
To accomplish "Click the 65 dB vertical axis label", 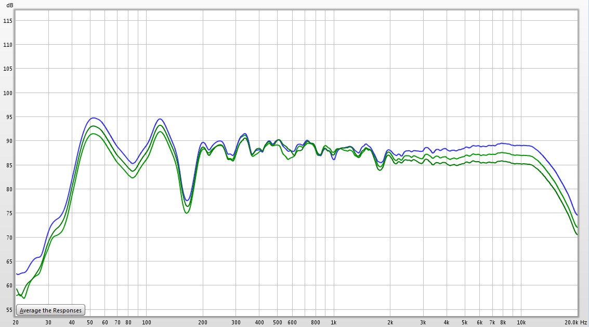I will point(9,261).
